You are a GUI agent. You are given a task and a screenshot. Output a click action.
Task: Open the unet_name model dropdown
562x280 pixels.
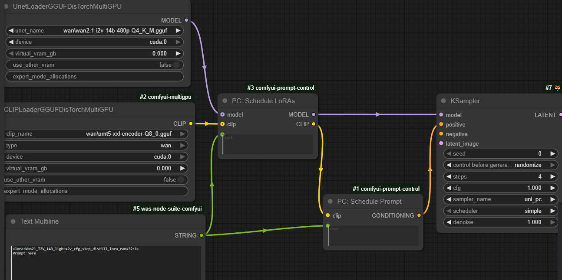click(95, 31)
